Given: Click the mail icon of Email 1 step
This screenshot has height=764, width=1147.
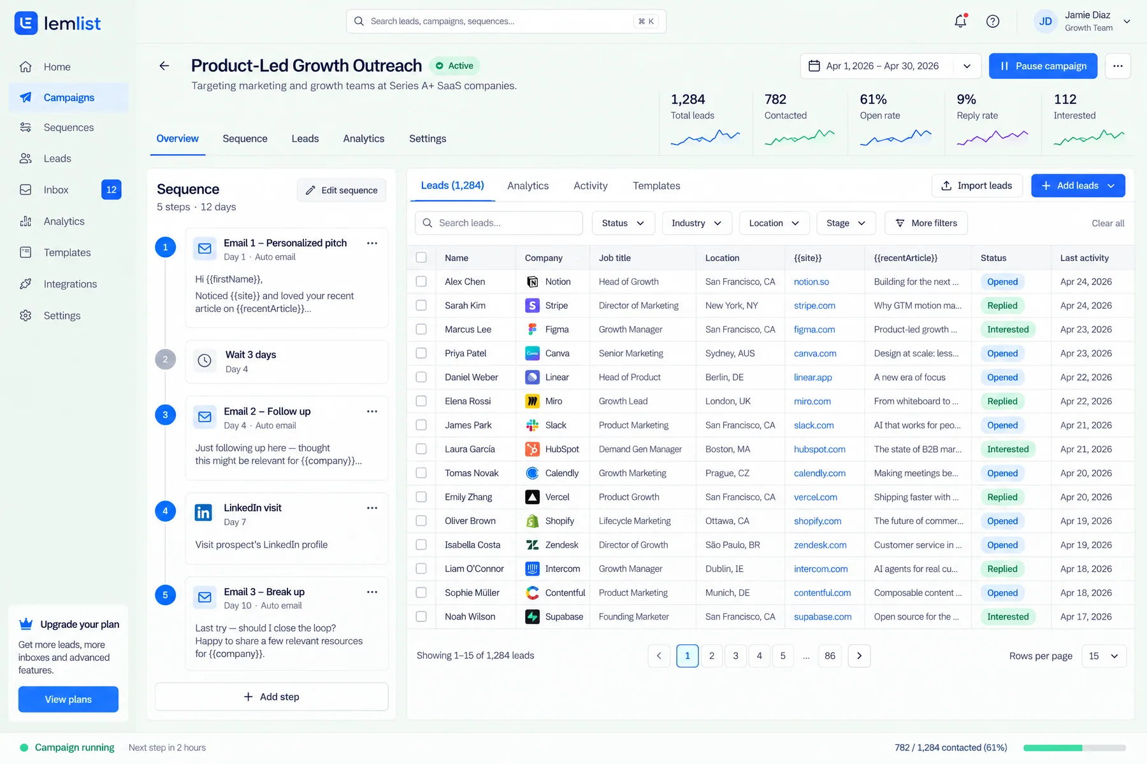Looking at the screenshot, I should coord(205,248).
